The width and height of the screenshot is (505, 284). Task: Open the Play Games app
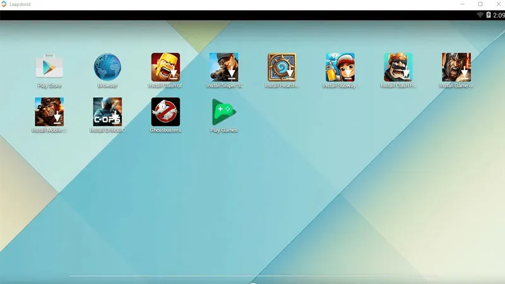tap(224, 112)
